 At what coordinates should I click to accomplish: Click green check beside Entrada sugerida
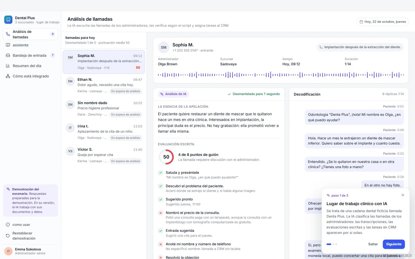(x=161, y=231)
